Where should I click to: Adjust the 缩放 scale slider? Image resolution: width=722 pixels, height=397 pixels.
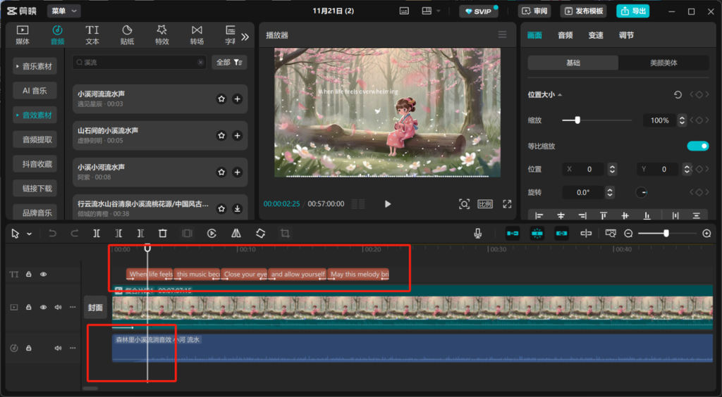point(577,120)
